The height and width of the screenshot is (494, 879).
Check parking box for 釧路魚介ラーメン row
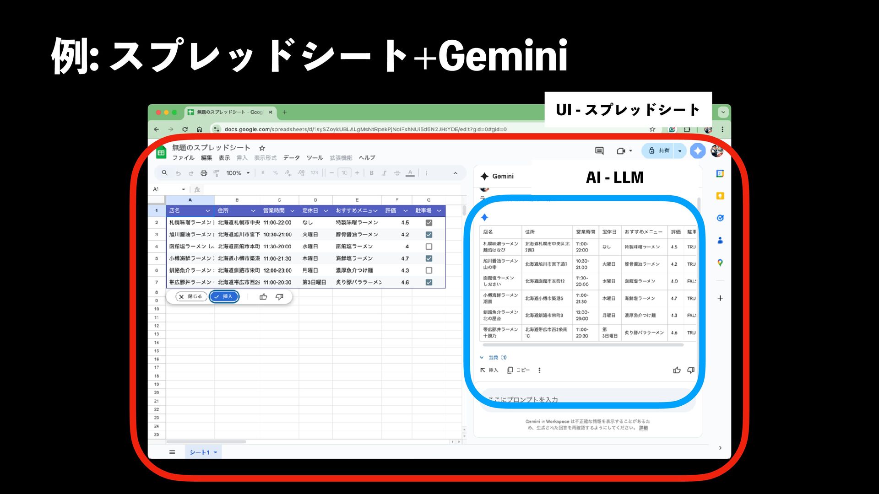[x=429, y=270]
